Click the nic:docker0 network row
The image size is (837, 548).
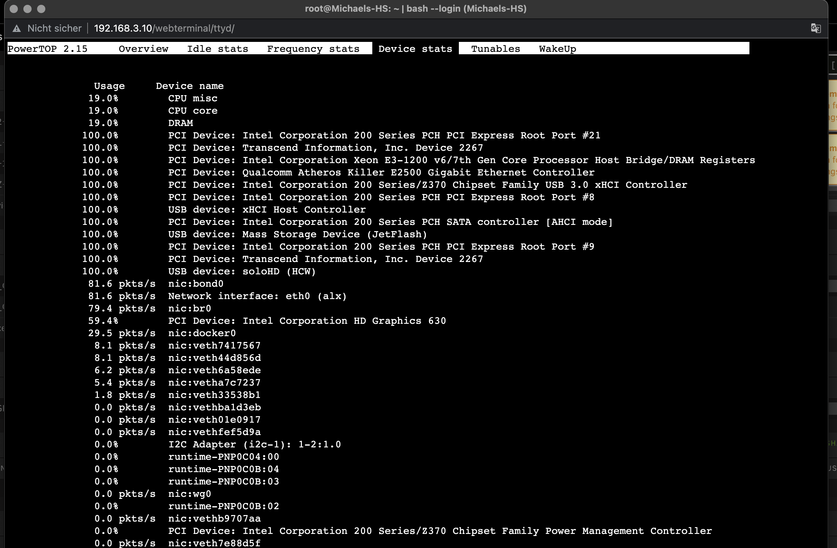point(202,333)
